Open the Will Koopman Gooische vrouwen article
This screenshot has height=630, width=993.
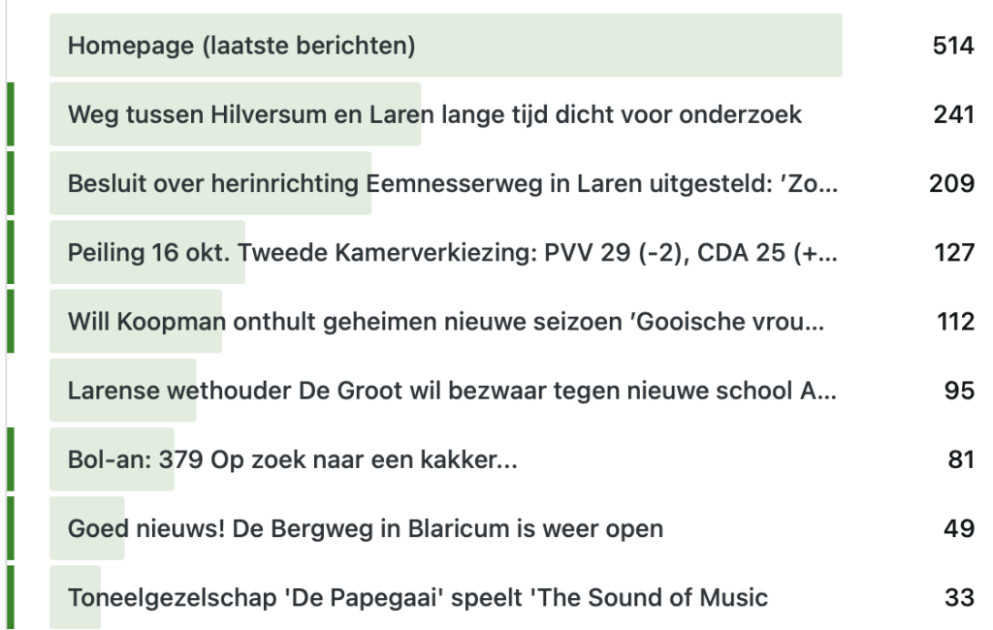(446, 322)
